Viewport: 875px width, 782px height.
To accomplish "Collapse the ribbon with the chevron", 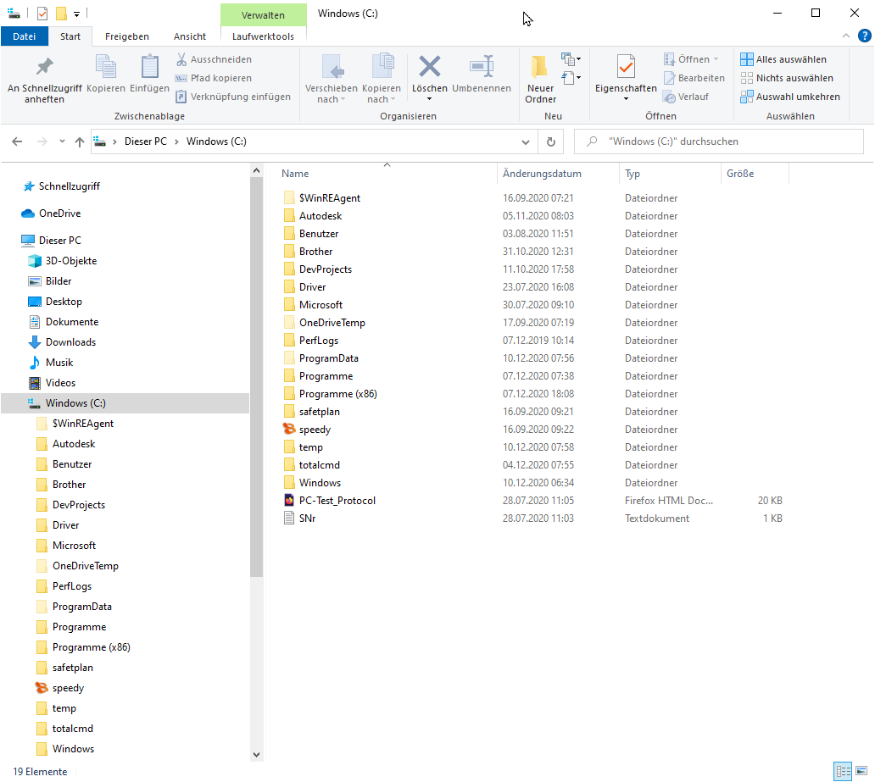I will pyautogui.click(x=845, y=36).
